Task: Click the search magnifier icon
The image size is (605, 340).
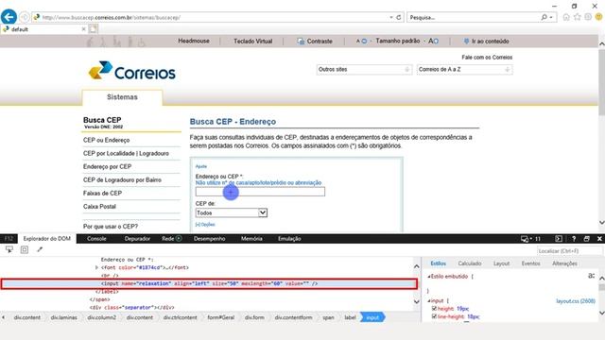Action: pyautogui.click(x=544, y=17)
